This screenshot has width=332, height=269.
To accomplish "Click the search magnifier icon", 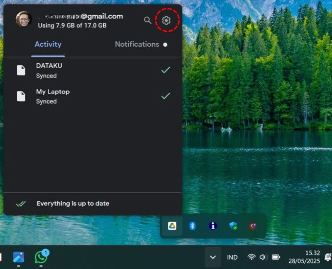I will point(147,20).
